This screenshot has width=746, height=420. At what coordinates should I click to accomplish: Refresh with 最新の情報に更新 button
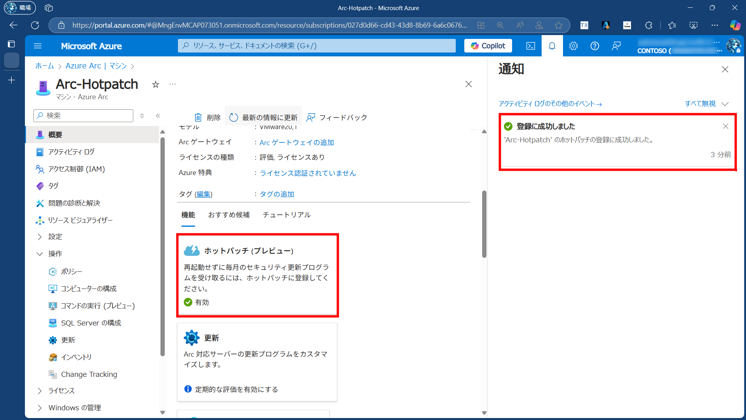[x=263, y=117]
